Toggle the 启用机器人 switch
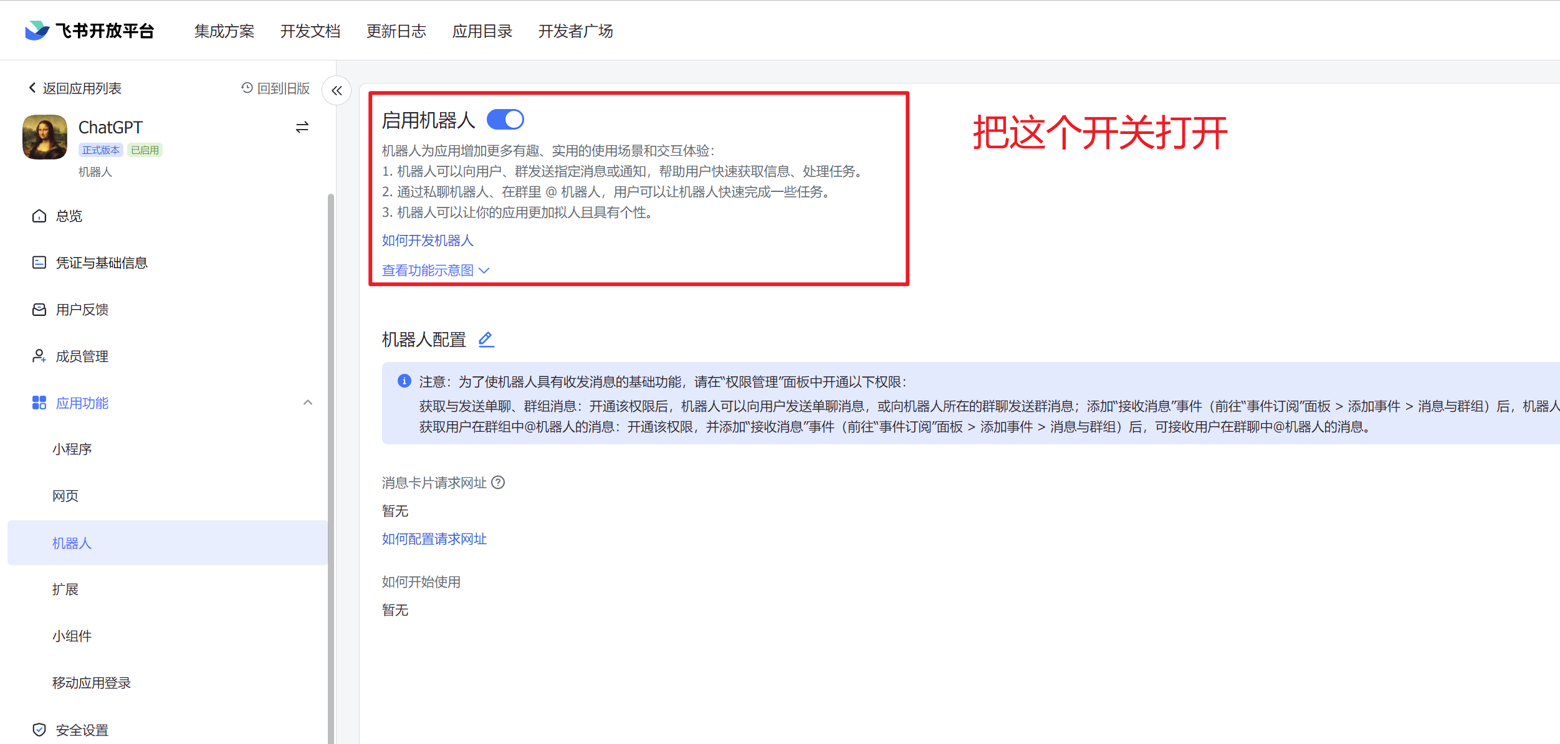The width and height of the screenshot is (1560, 744). (505, 120)
